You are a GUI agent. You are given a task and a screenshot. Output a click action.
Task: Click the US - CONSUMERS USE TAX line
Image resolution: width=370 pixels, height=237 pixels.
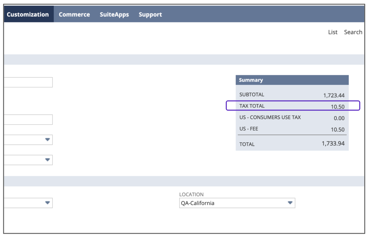[270, 118]
